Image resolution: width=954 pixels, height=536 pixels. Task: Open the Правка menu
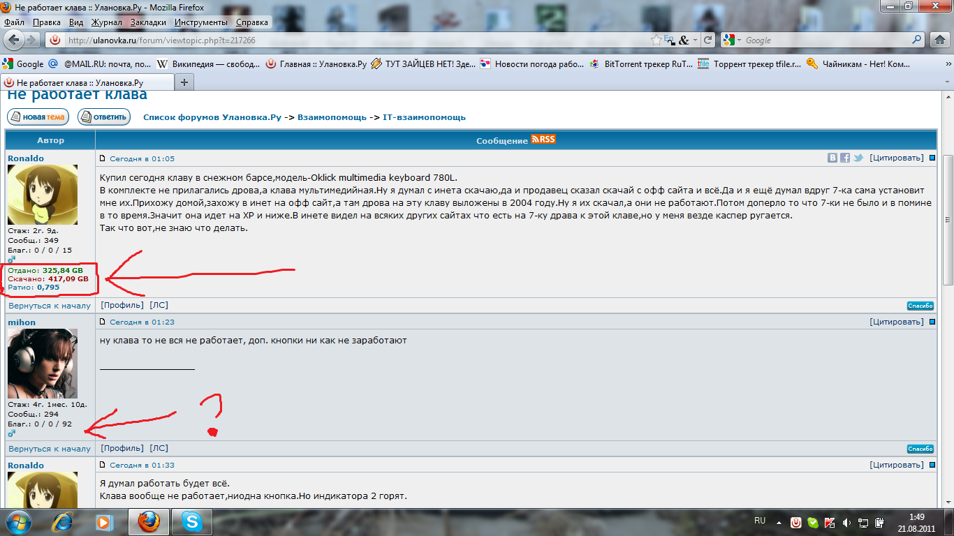click(47, 22)
